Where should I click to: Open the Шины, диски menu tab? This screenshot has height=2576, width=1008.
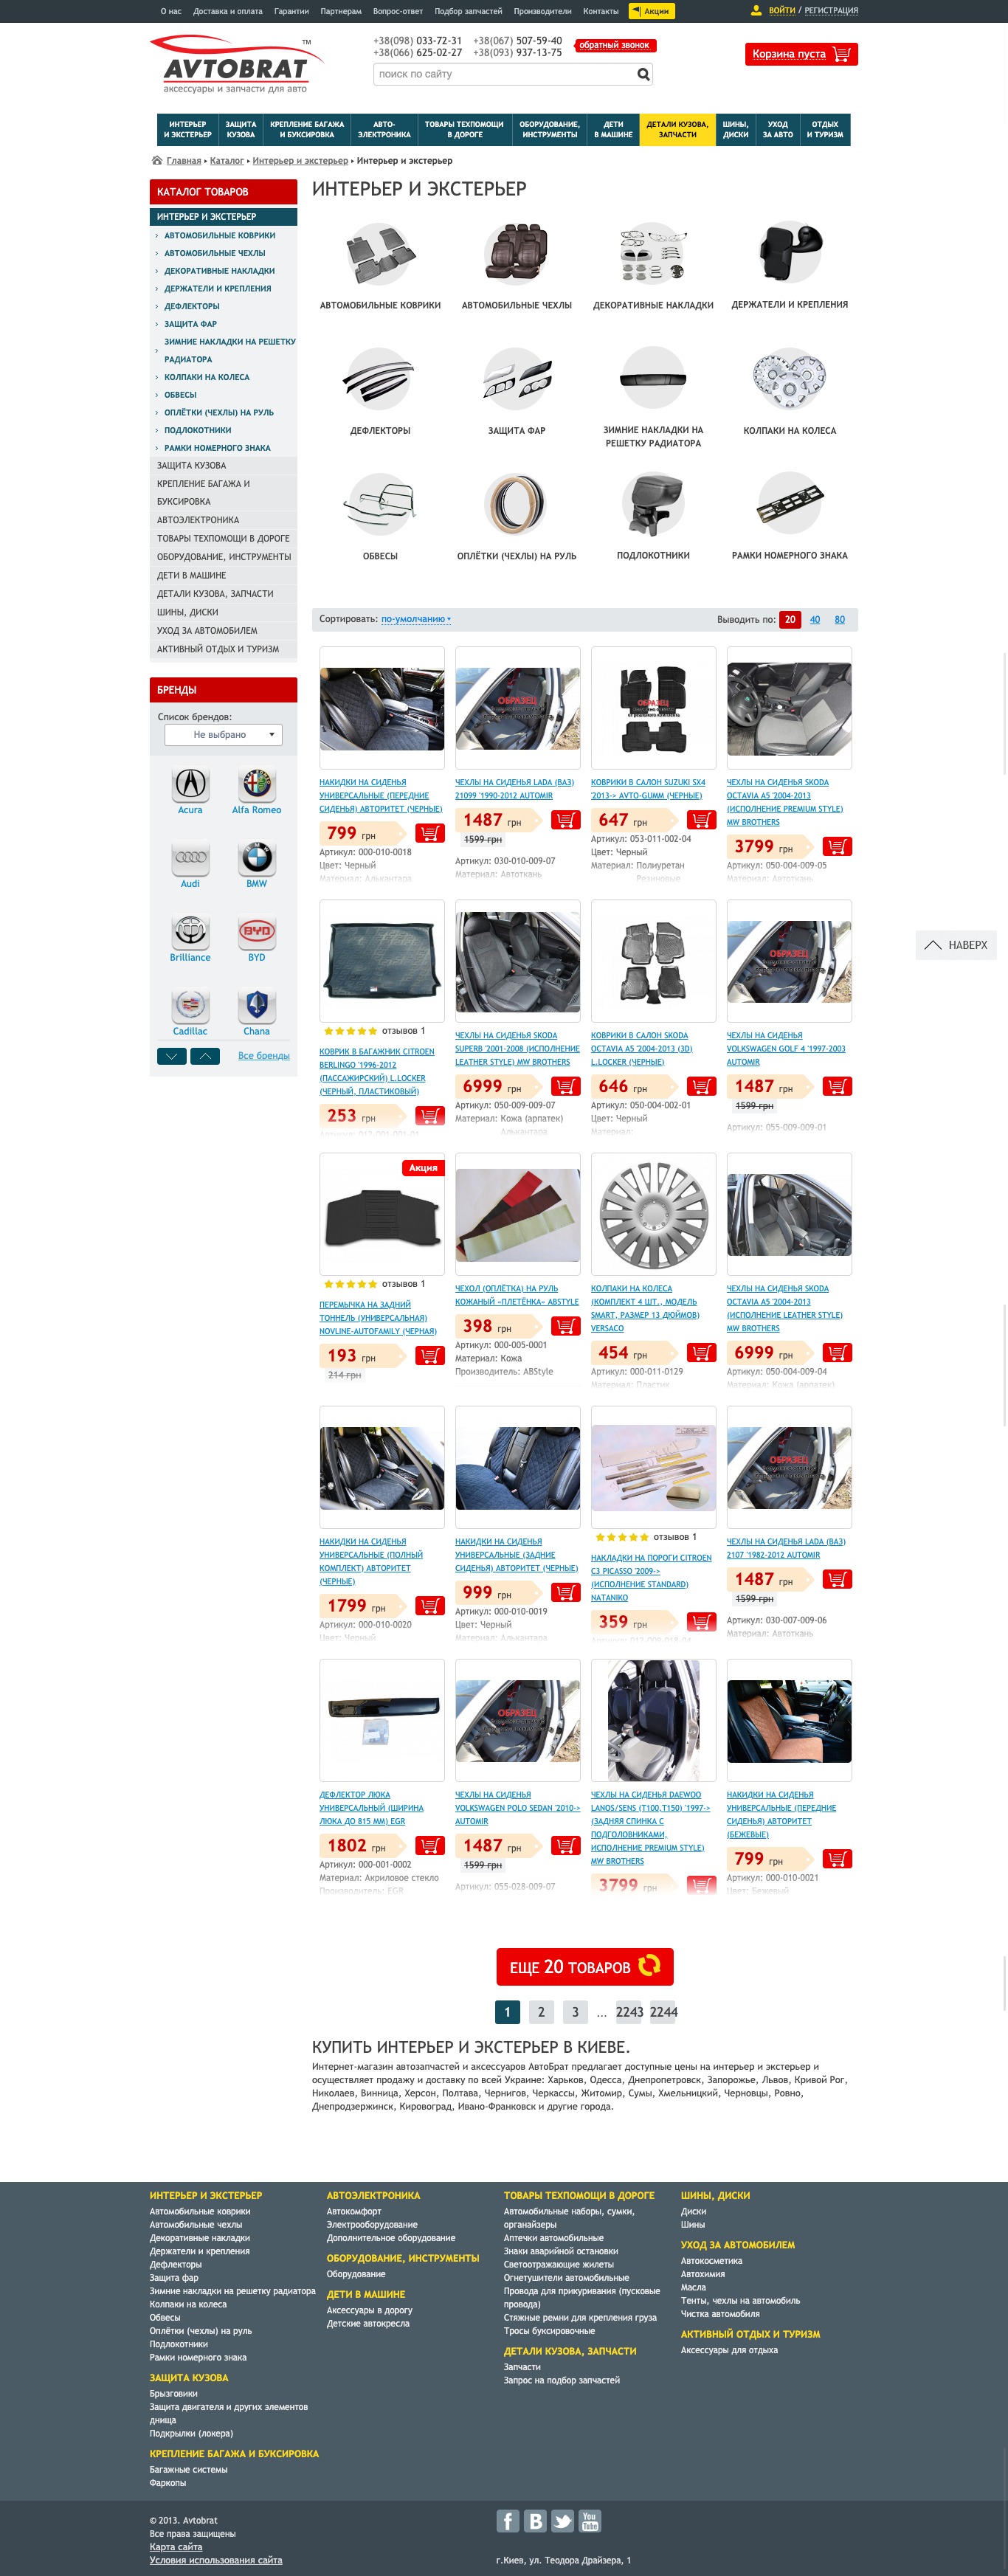click(736, 130)
